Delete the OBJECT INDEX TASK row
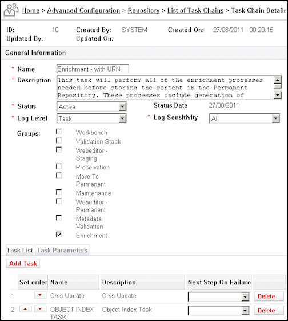This screenshot has height=321, width=288. (269, 310)
